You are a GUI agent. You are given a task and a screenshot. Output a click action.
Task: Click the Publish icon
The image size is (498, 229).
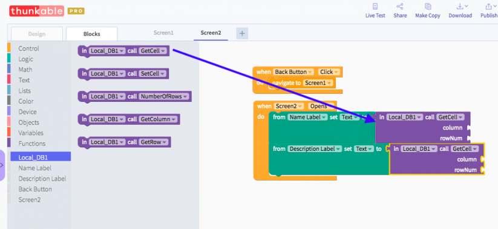pyautogui.click(x=489, y=10)
